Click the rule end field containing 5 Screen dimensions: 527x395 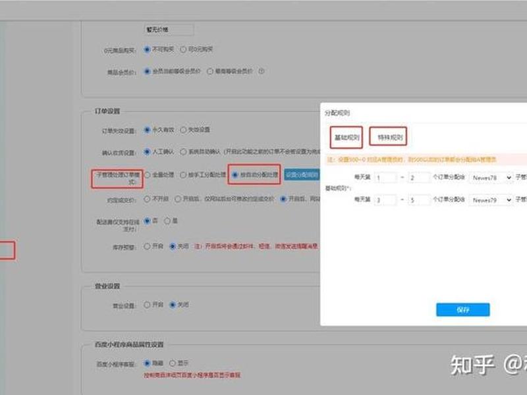coord(419,200)
